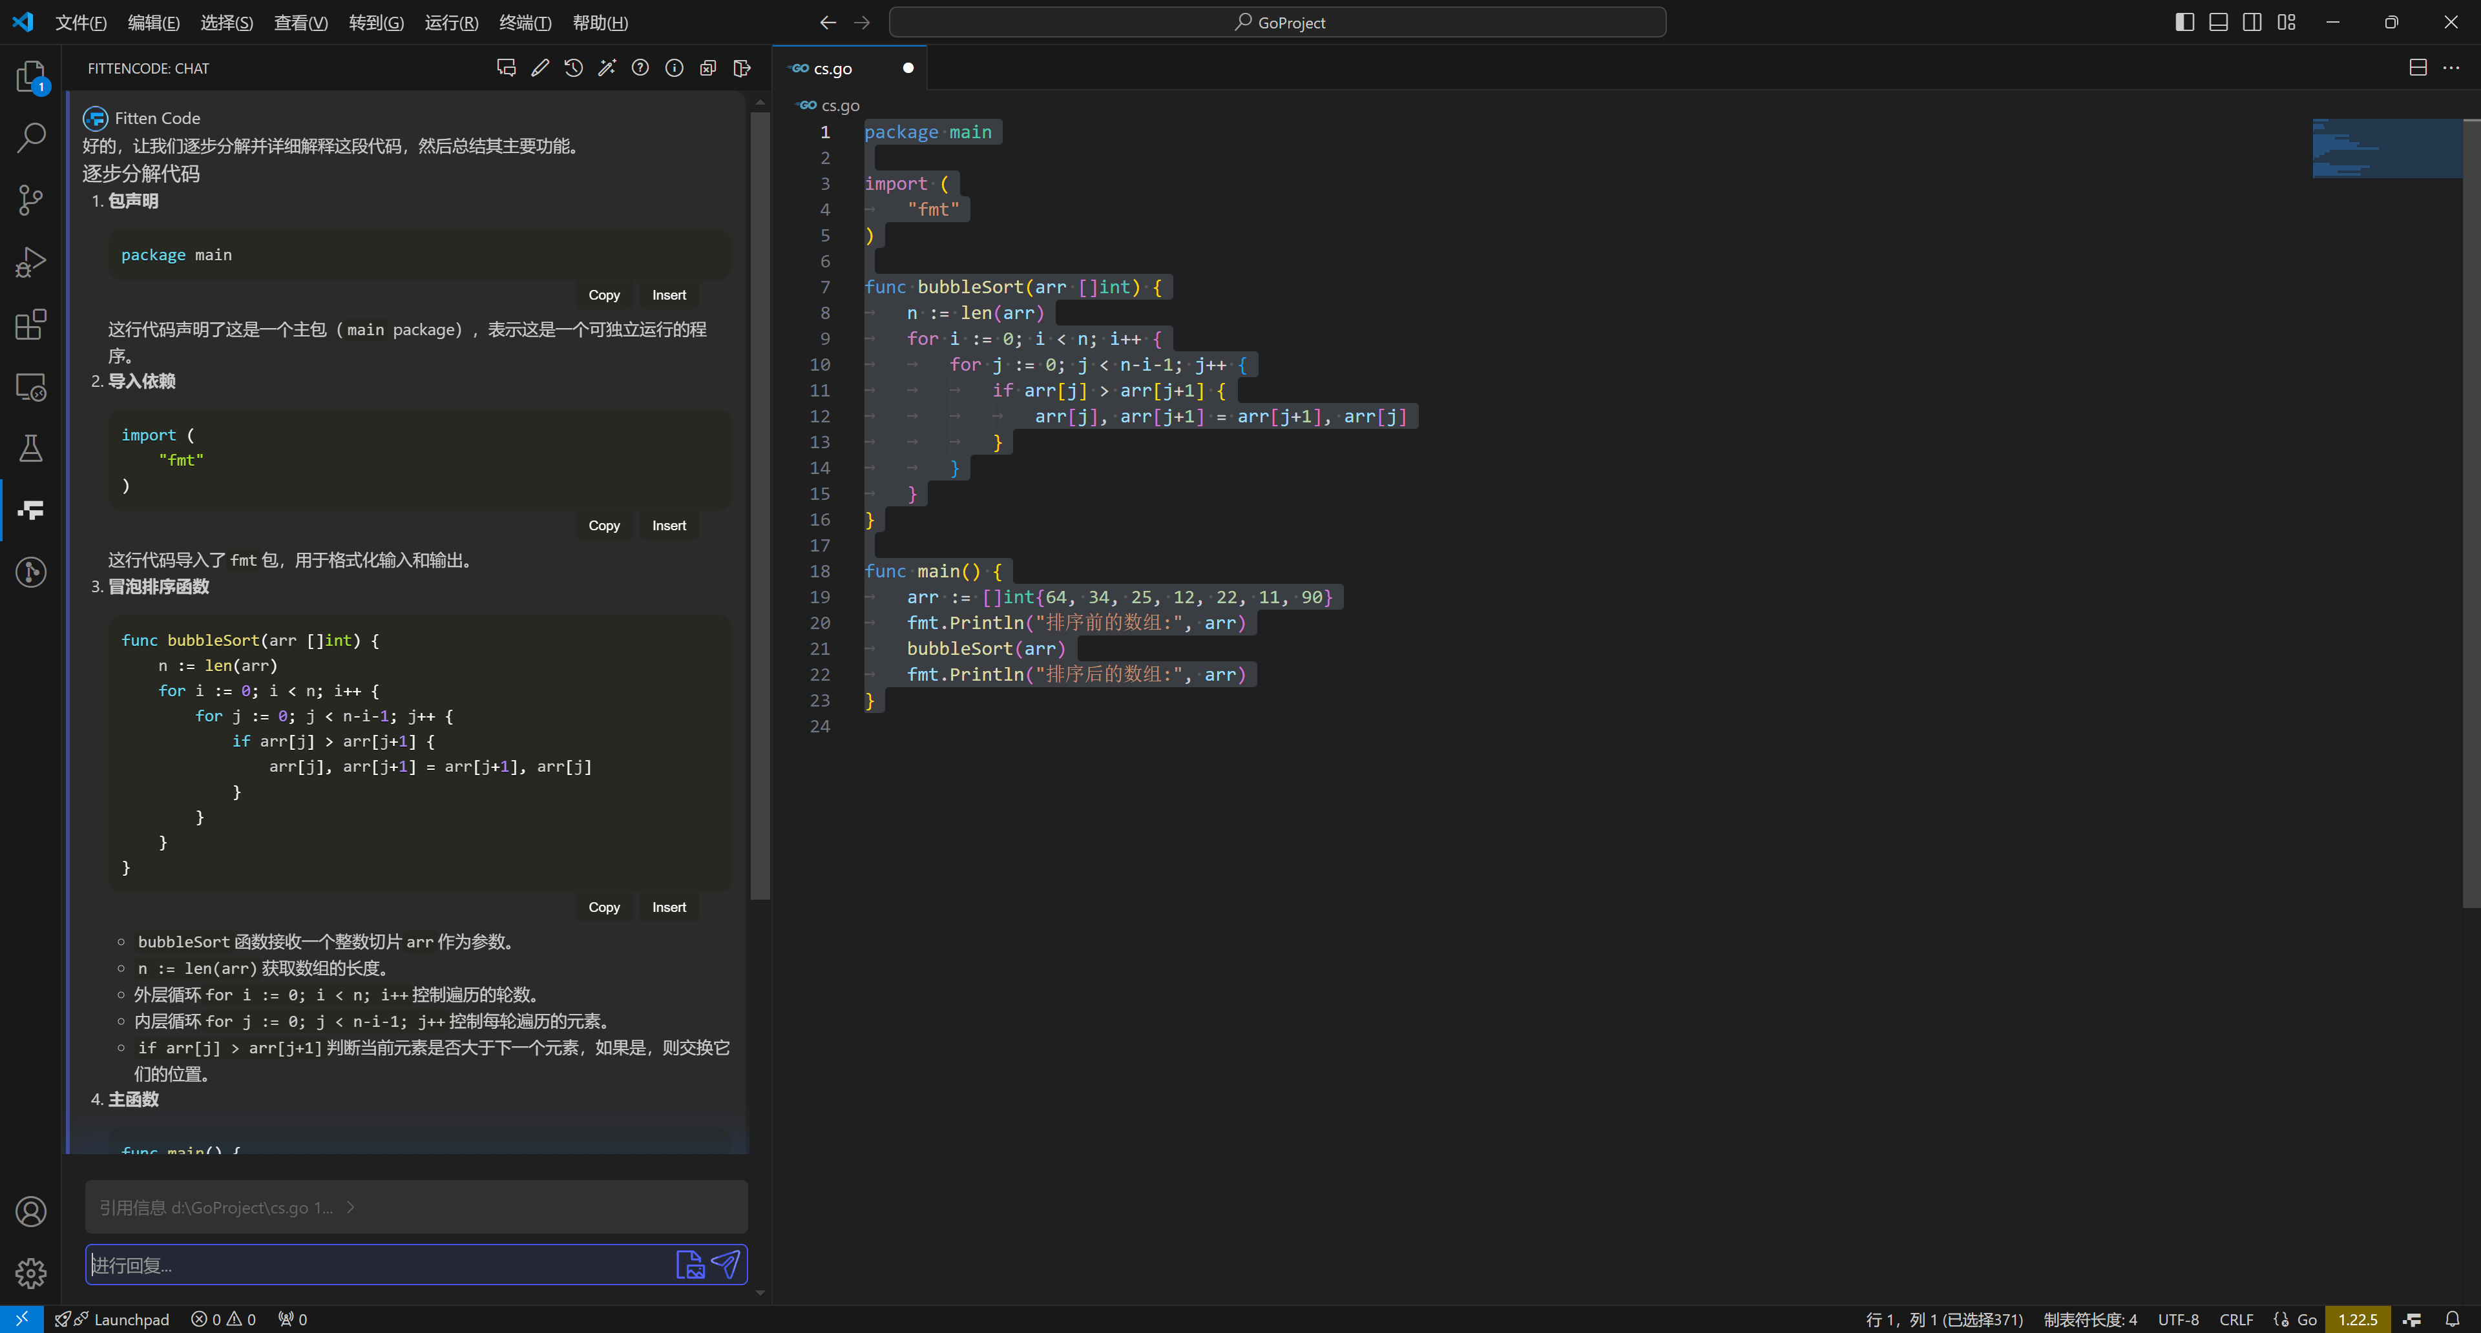2481x1333 pixels.
Task: Toggle primary side bar layout button
Action: 2184,22
